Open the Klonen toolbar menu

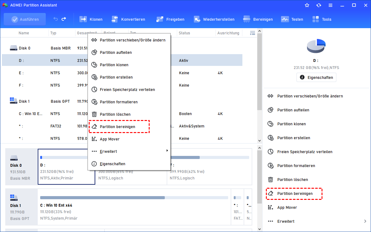click(91, 19)
